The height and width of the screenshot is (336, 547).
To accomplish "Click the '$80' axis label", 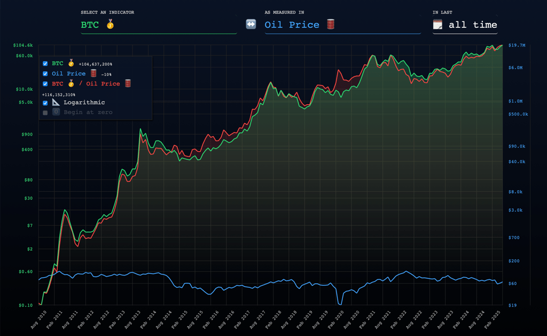I will (29, 180).
